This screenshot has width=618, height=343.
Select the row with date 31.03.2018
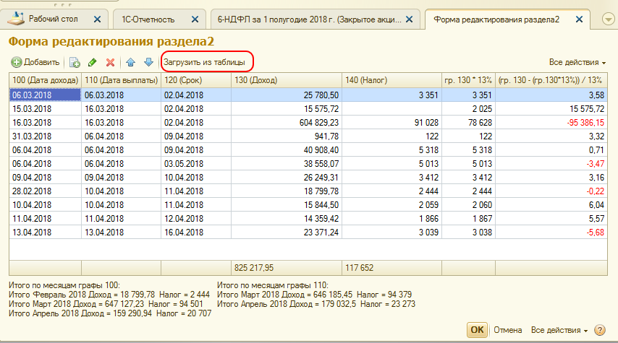[43, 136]
